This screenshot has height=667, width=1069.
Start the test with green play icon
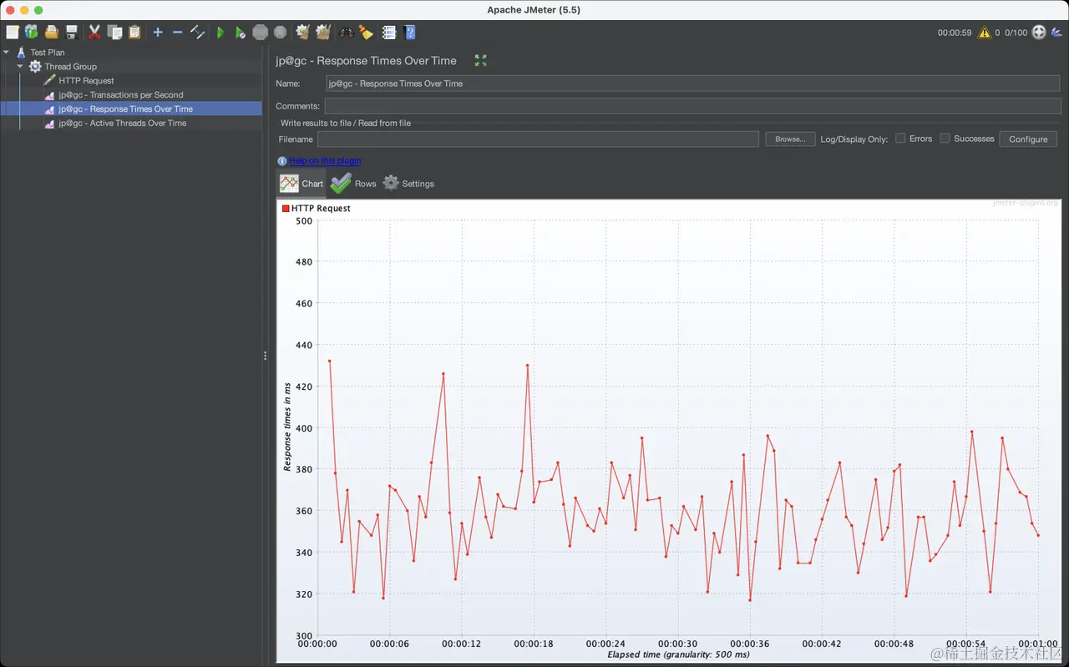(x=220, y=33)
